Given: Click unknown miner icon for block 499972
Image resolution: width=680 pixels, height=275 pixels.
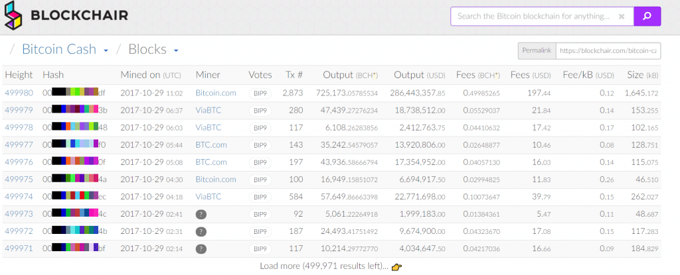Looking at the screenshot, I should click(201, 232).
